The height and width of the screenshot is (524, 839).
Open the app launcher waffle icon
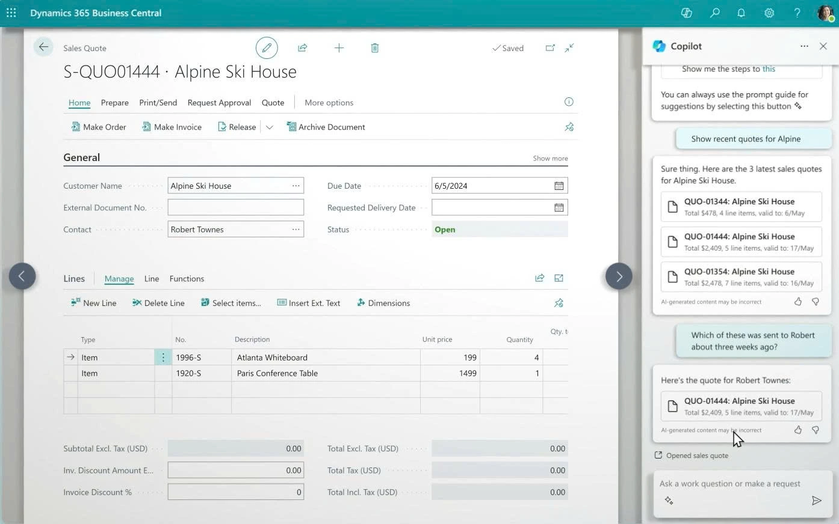click(x=11, y=13)
